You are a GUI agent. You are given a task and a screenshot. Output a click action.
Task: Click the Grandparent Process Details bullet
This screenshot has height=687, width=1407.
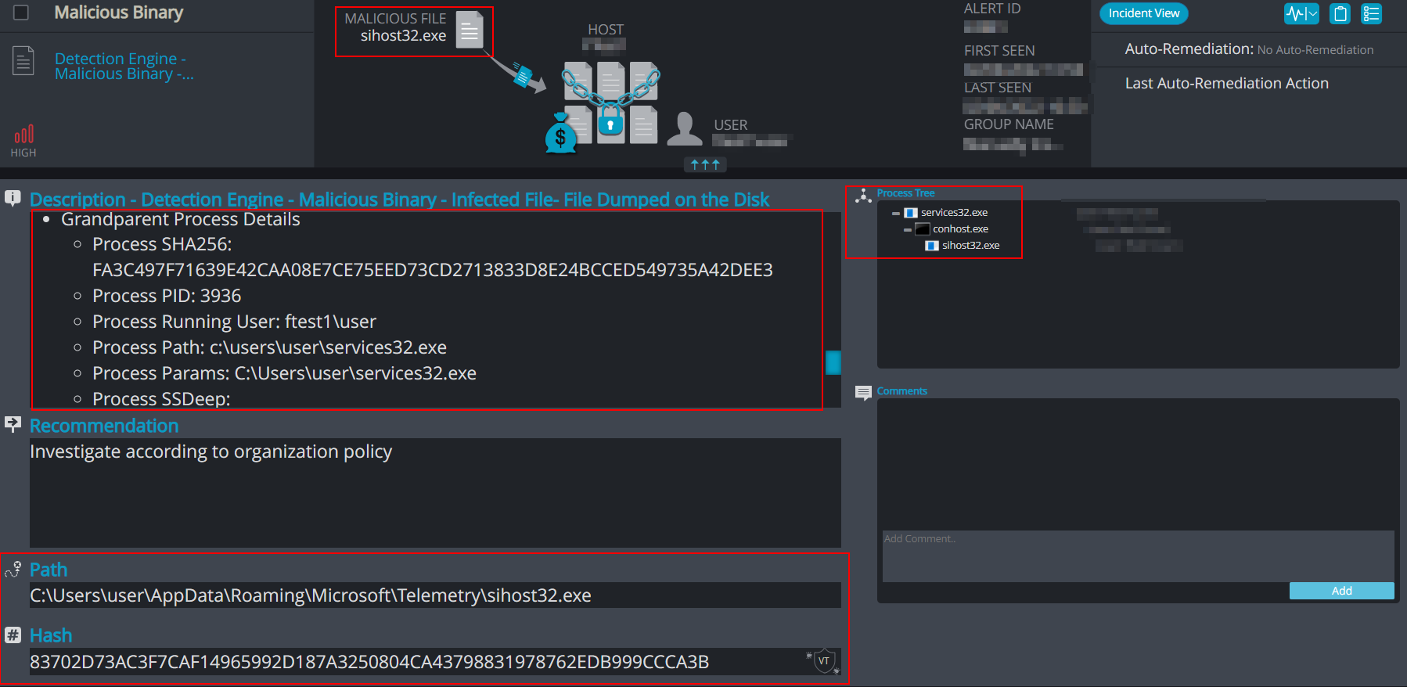[181, 219]
